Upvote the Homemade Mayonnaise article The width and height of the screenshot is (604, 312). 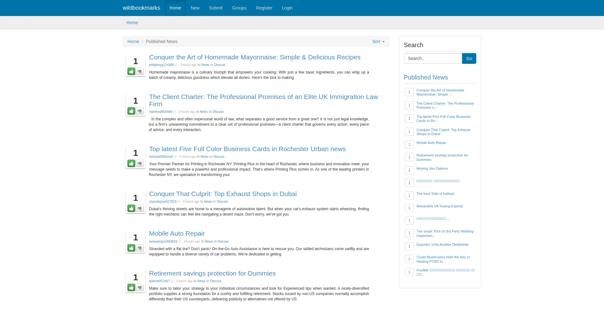click(x=131, y=72)
